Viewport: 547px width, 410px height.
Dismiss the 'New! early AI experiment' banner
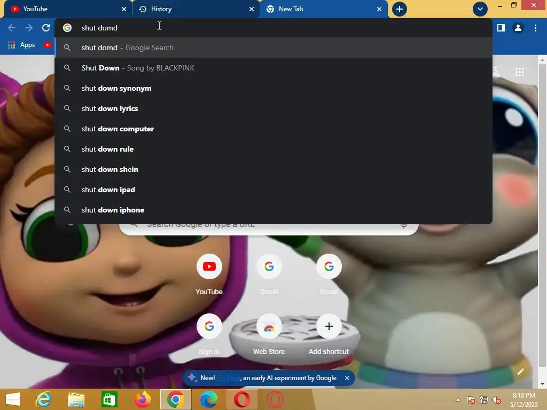click(x=347, y=378)
